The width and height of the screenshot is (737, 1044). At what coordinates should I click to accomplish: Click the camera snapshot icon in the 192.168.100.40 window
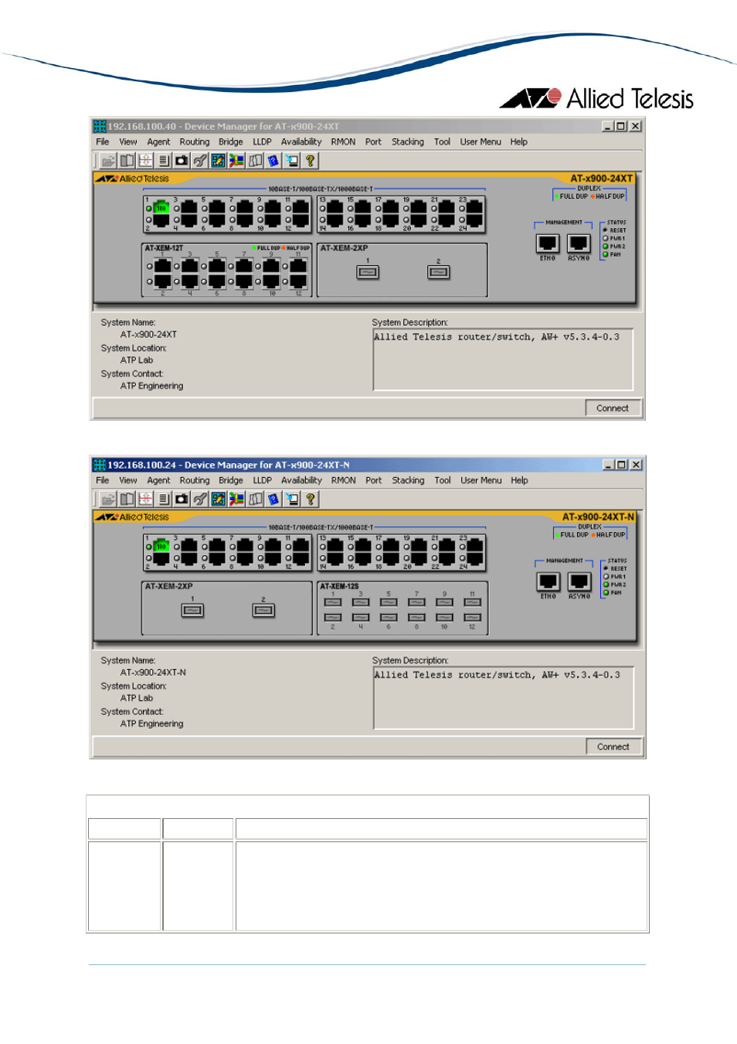[x=182, y=161]
